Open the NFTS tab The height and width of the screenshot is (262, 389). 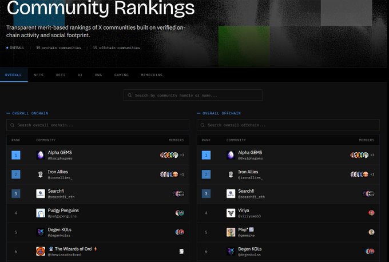click(x=39, y=75)
